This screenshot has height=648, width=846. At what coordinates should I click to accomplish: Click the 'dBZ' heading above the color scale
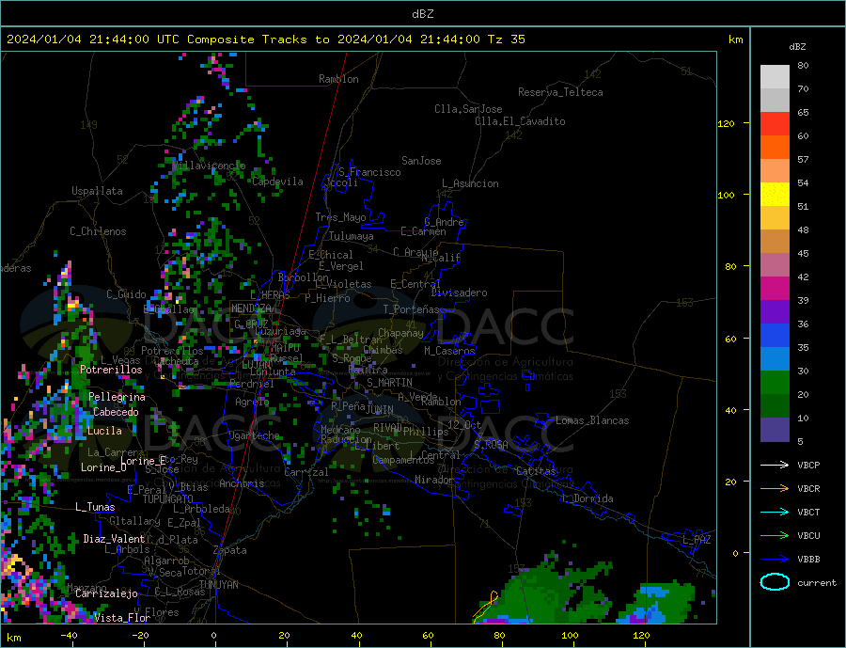[x=797, y=47]
